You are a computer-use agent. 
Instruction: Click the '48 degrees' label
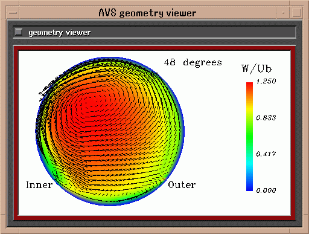pyautogui.click(x=193, y=62)
